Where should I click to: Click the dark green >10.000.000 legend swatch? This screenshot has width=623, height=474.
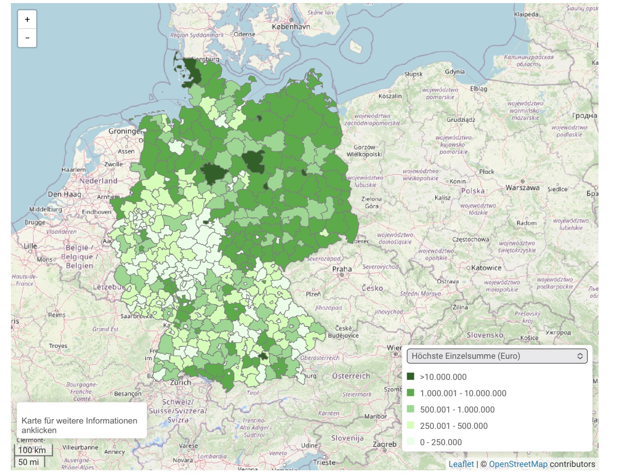(411, 376)
